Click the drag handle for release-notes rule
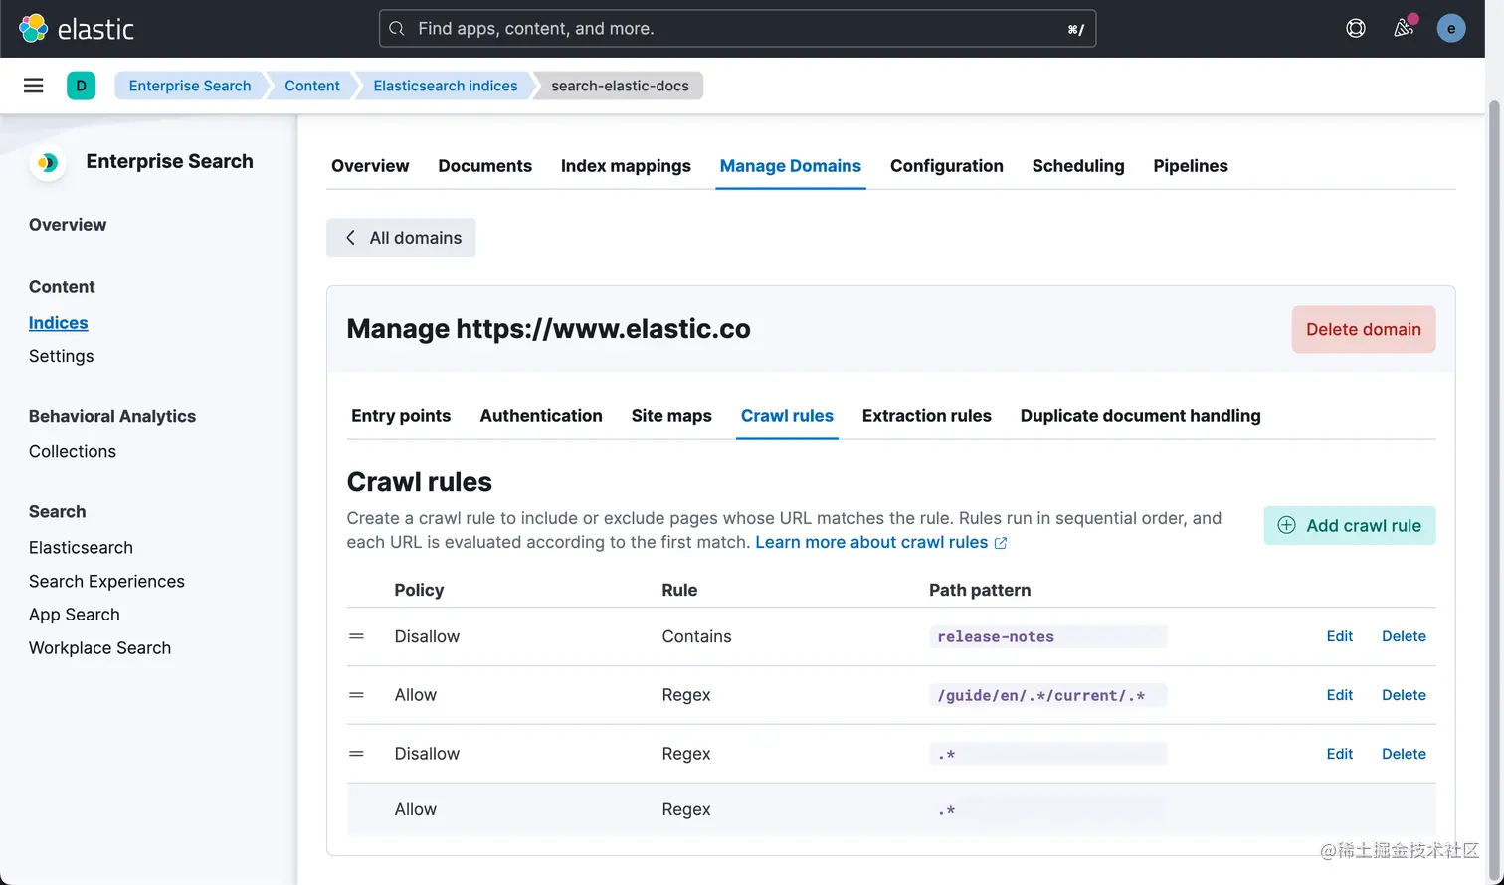This screenshot has width=1504, height=885. point(356,636)
